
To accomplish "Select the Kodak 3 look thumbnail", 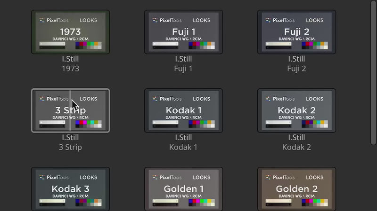I will coord(70,189).
